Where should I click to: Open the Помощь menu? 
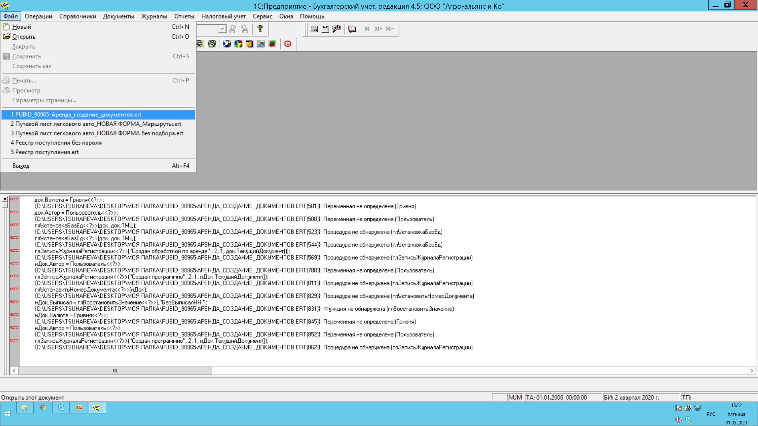(x=312, y=16)
